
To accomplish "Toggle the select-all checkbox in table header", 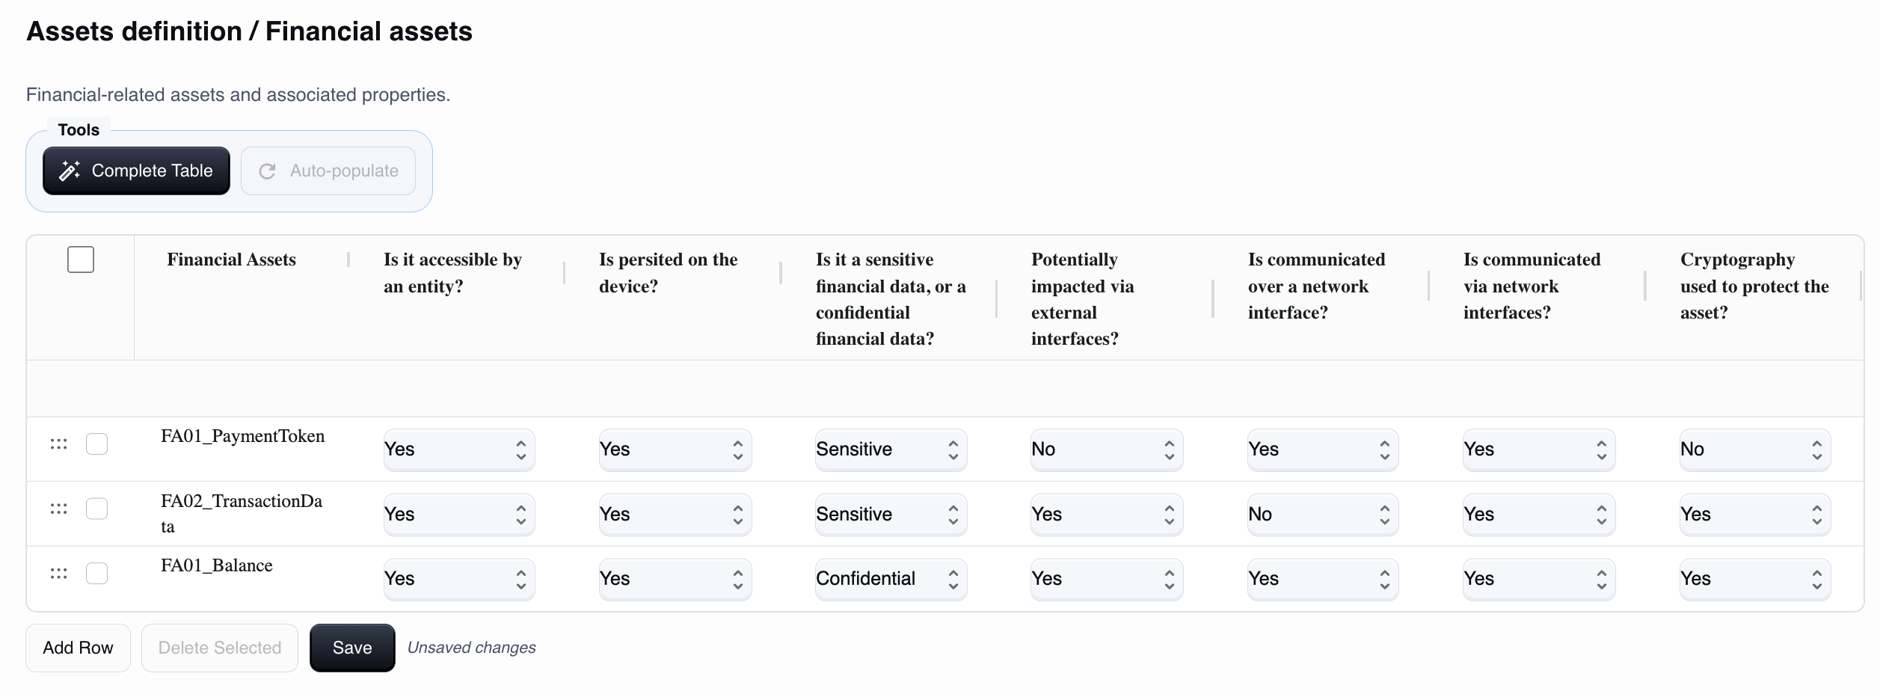I will (x=81, y=260).
